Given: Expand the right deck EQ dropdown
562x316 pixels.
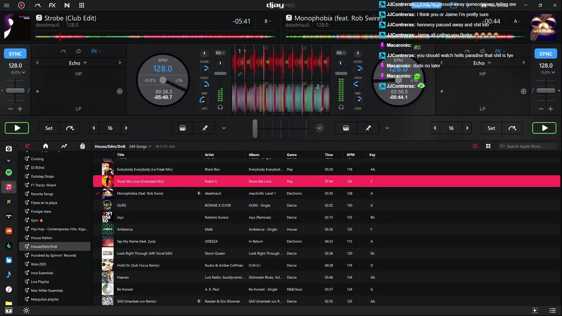Looking at the screenshot, I should tap(341, 53).
